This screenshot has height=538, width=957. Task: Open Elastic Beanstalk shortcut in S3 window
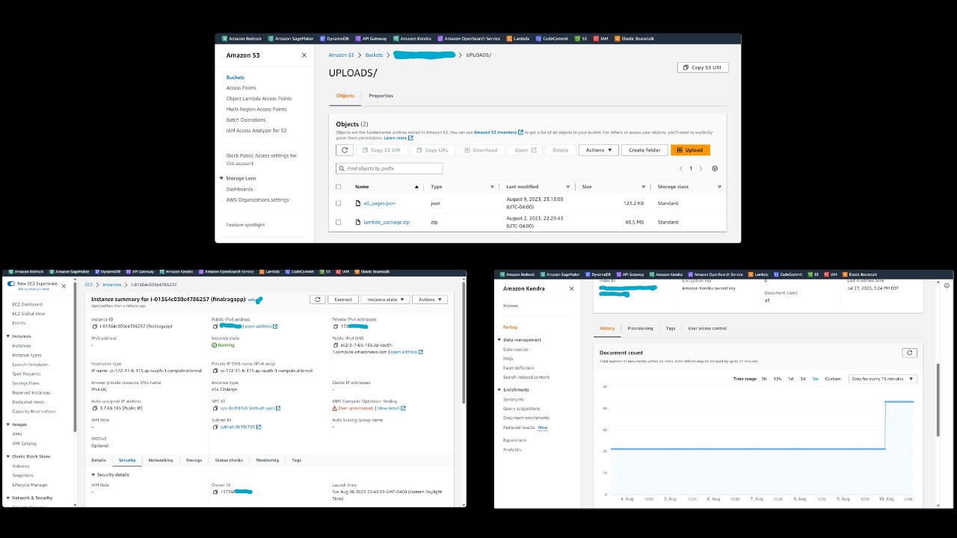pos(634,38)
